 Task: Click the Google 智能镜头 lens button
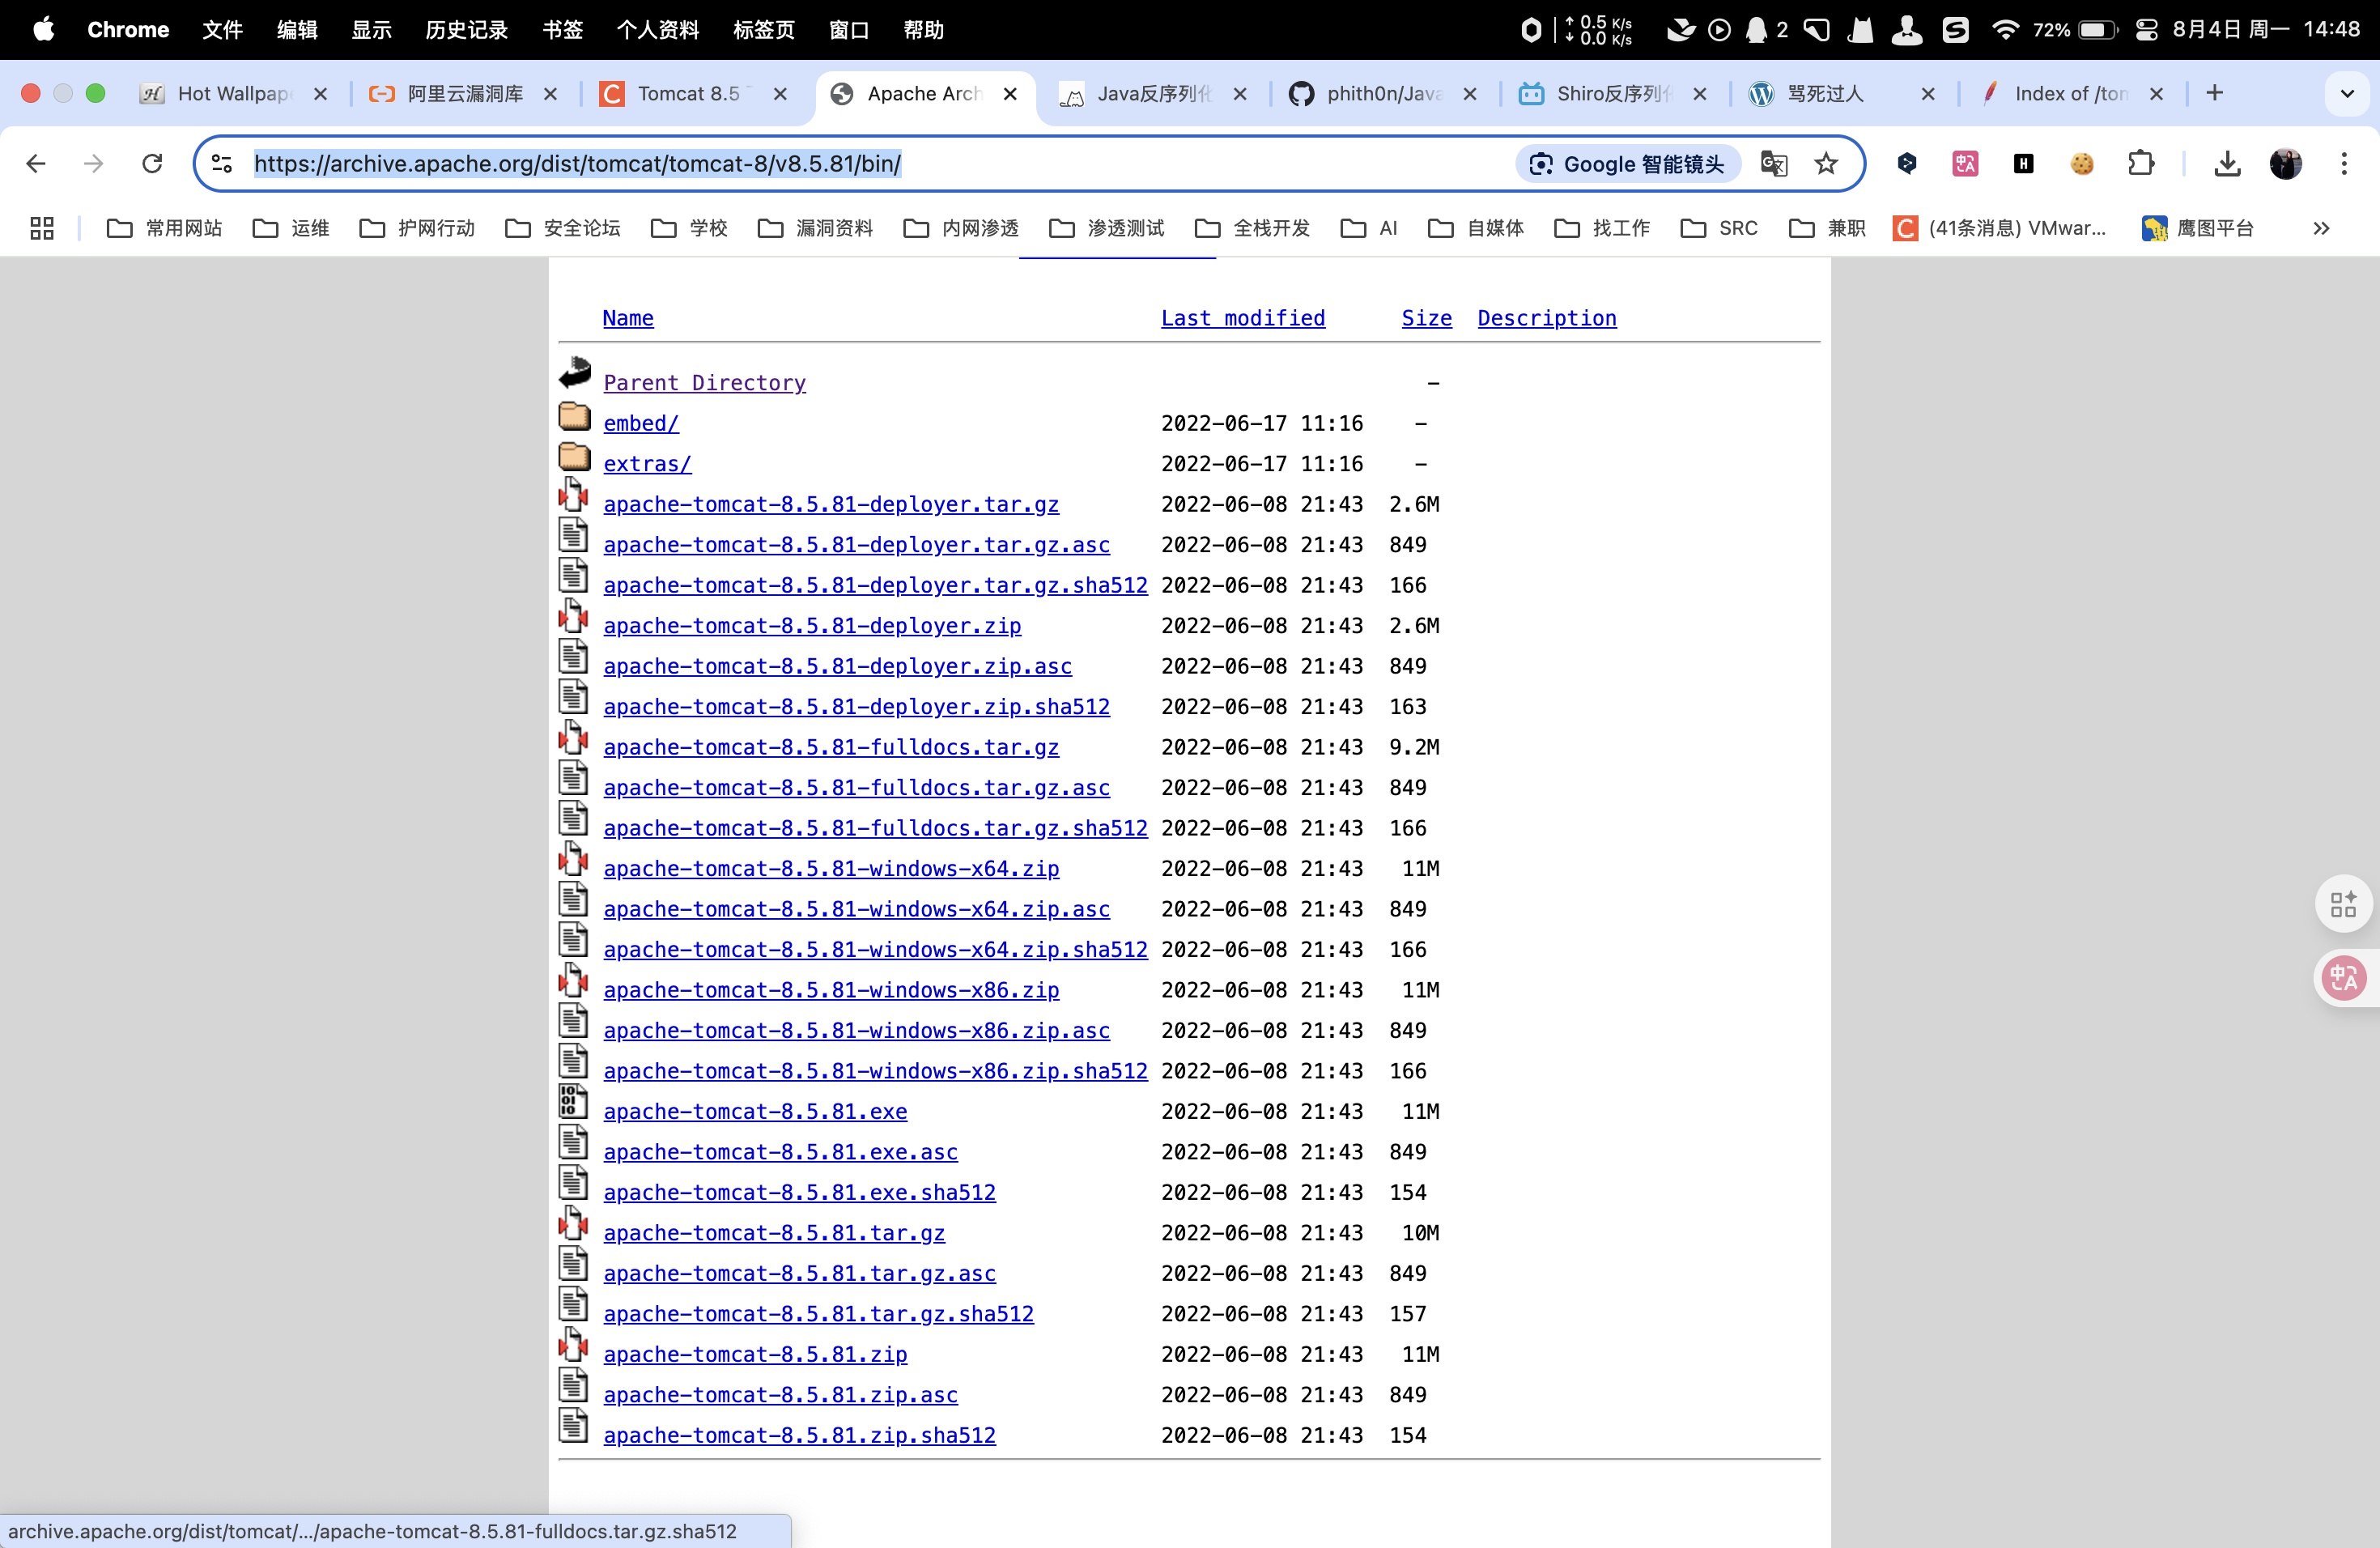(1628, 164)
